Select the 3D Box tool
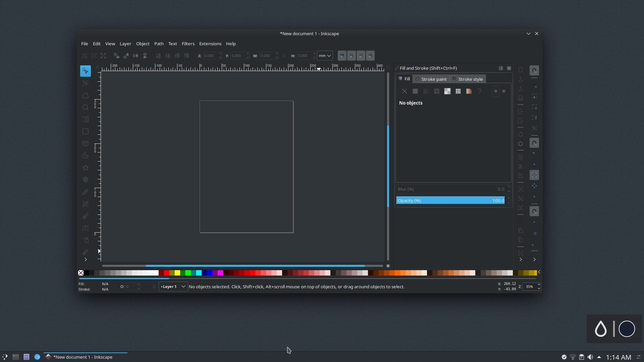644x362 pixels. point(85,143)
